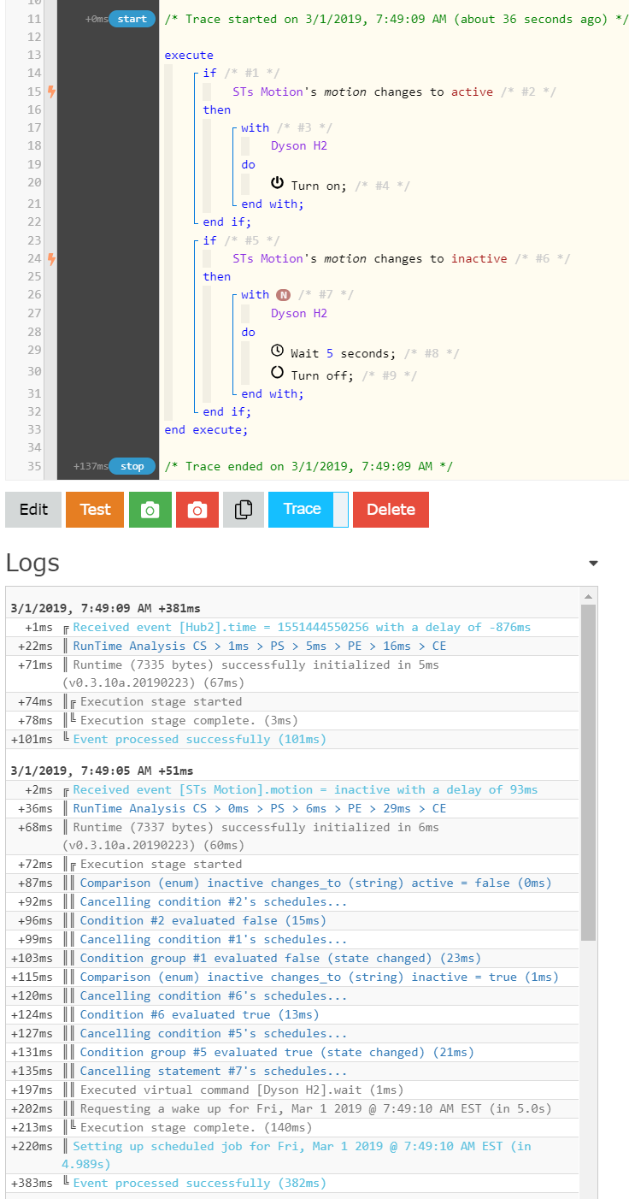Click the green camera snapshot button
The image size is (629, 1199).
150,510
